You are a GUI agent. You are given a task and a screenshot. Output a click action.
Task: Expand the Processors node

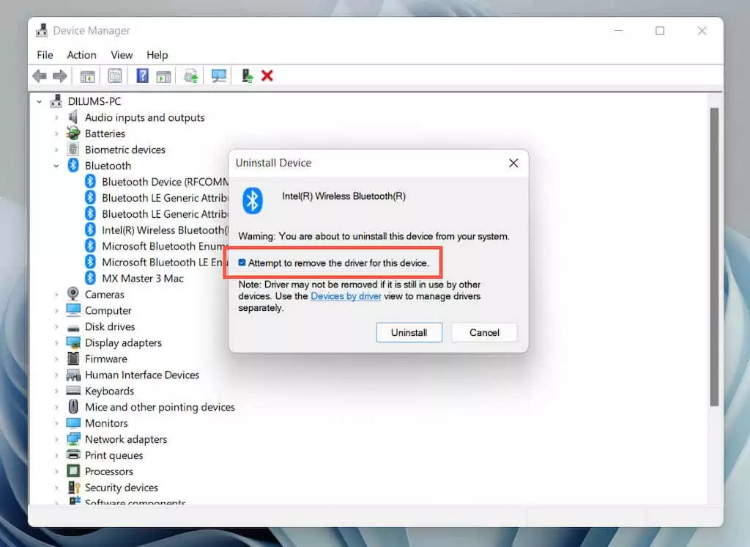(x=56, y=471)
